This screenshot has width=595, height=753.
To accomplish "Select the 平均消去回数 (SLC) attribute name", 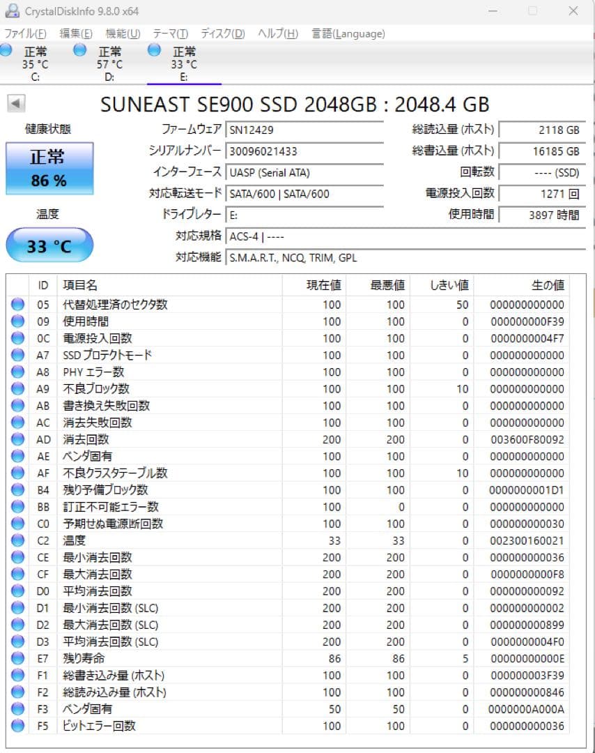I will tap(111, 641).
